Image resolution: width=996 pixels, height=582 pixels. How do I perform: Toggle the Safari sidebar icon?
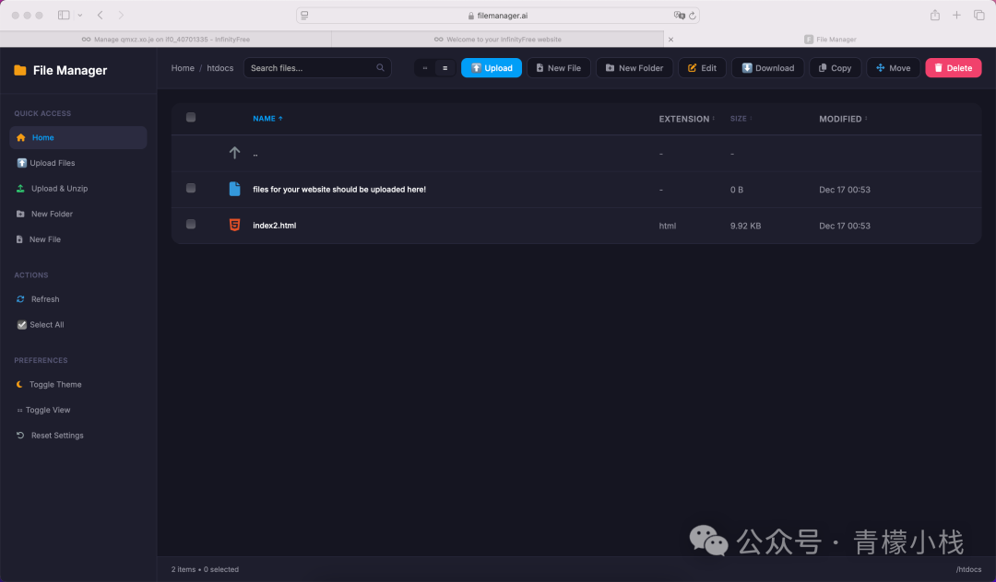pos(64,16)
